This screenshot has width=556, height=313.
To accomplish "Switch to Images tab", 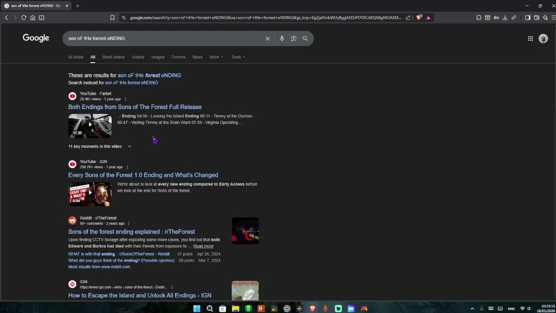I will (x=158, y=57).
